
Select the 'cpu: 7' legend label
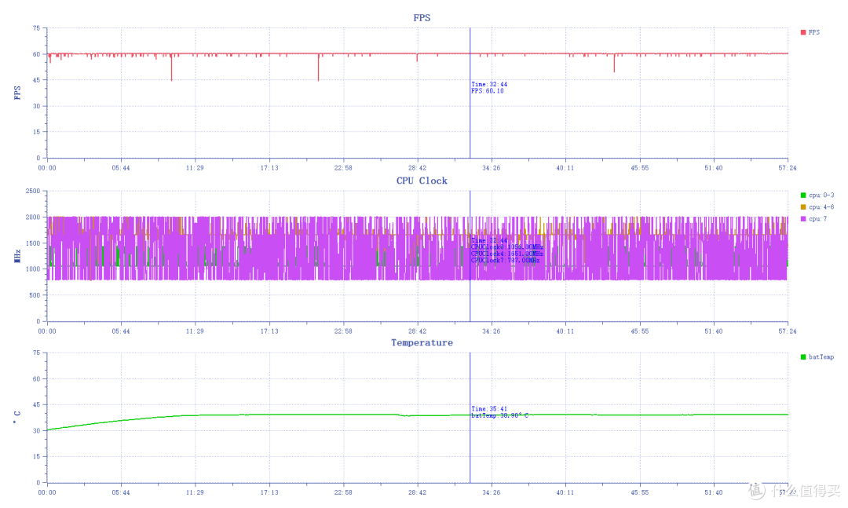point(817,219)
